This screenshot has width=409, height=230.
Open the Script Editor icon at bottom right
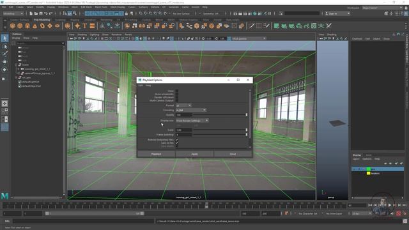tap(405, 221)
